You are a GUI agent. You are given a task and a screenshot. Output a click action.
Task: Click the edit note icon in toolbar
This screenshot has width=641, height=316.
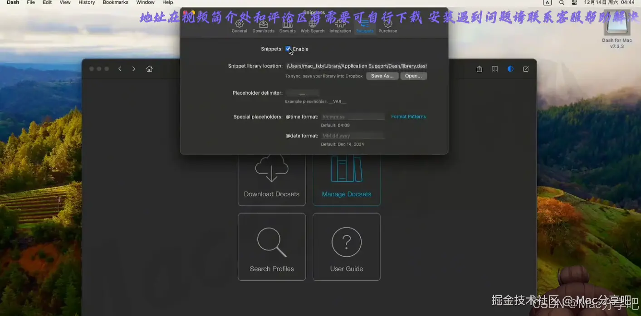pyautogui.click(x=526, y=69)
